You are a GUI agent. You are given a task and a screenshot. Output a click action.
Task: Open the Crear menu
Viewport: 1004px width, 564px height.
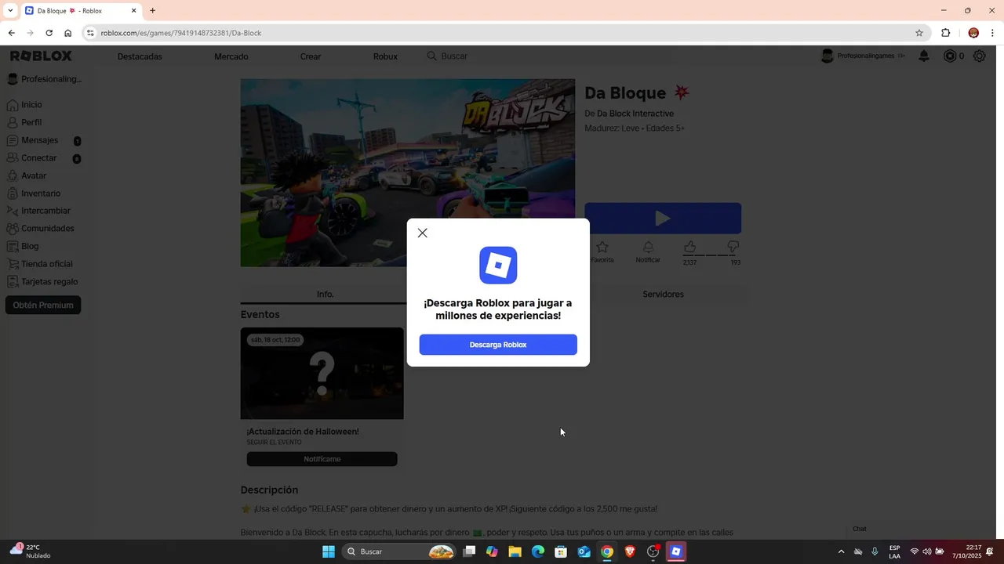tap(311, 56)
